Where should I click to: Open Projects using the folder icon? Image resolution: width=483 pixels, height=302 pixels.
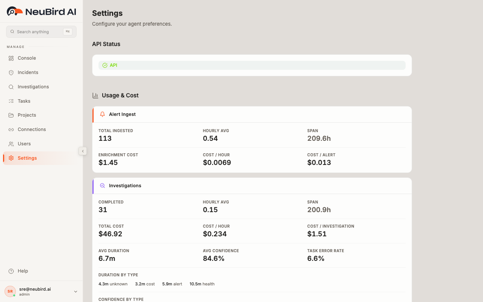11,115
